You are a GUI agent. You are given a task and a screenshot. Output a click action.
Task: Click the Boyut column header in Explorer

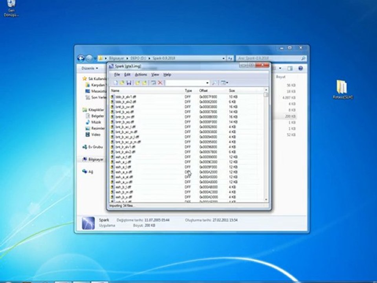click(280, 77)
